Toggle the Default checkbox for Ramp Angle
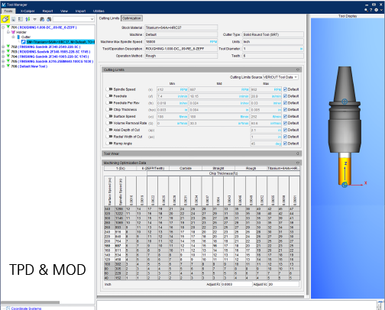The height and width of the screenshot is (310, 385). [x=285, y=144]
